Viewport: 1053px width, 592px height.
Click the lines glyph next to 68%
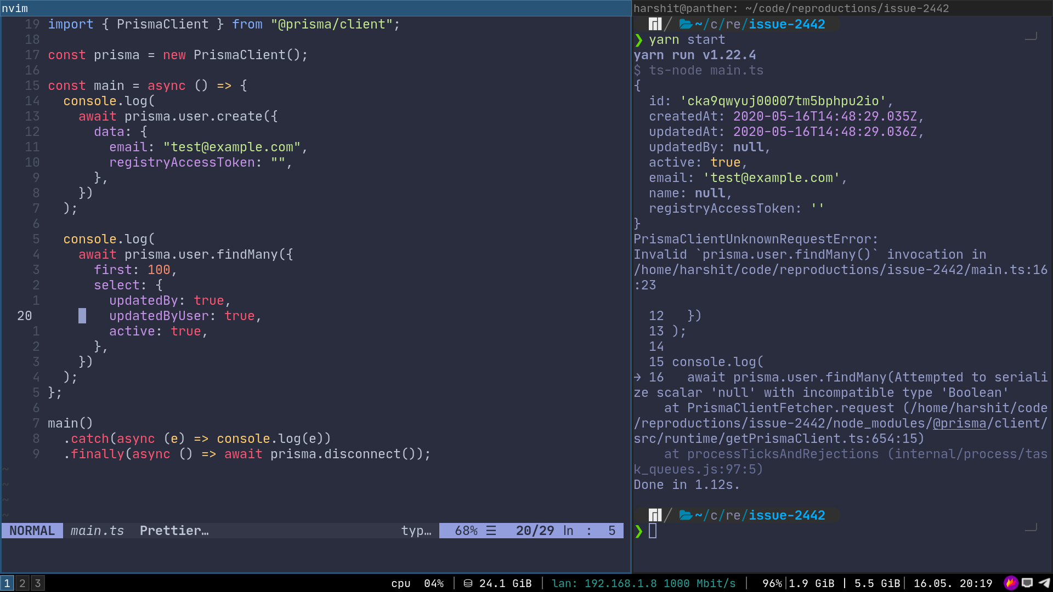[x=491, y=530]
